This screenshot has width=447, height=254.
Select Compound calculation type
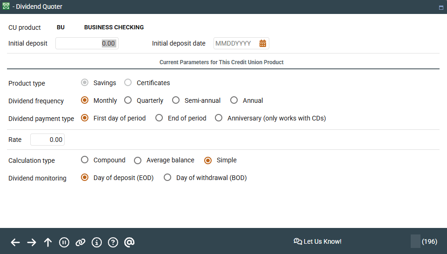pos(85,160)
